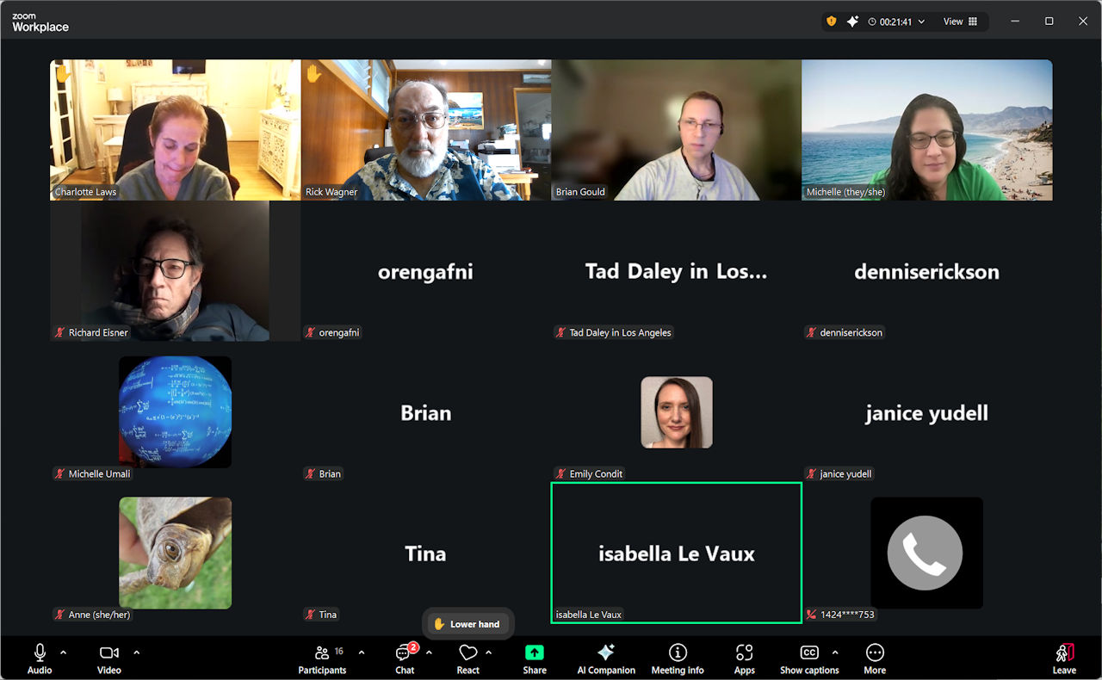
Task: Open the React emoji menu
Action: pyautogui.click(x=467, y=658)
